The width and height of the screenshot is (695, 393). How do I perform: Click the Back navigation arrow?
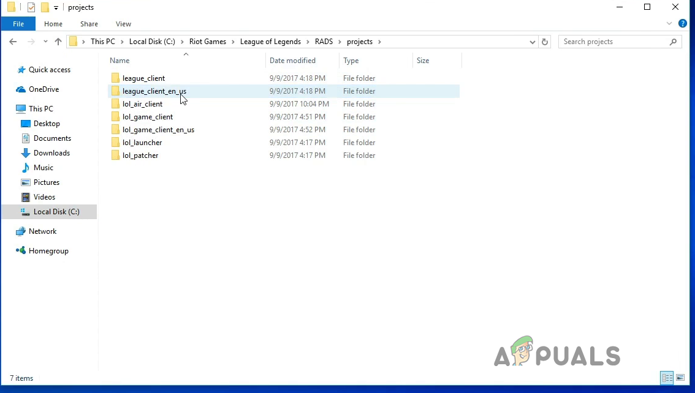click(x=13, y=42)
